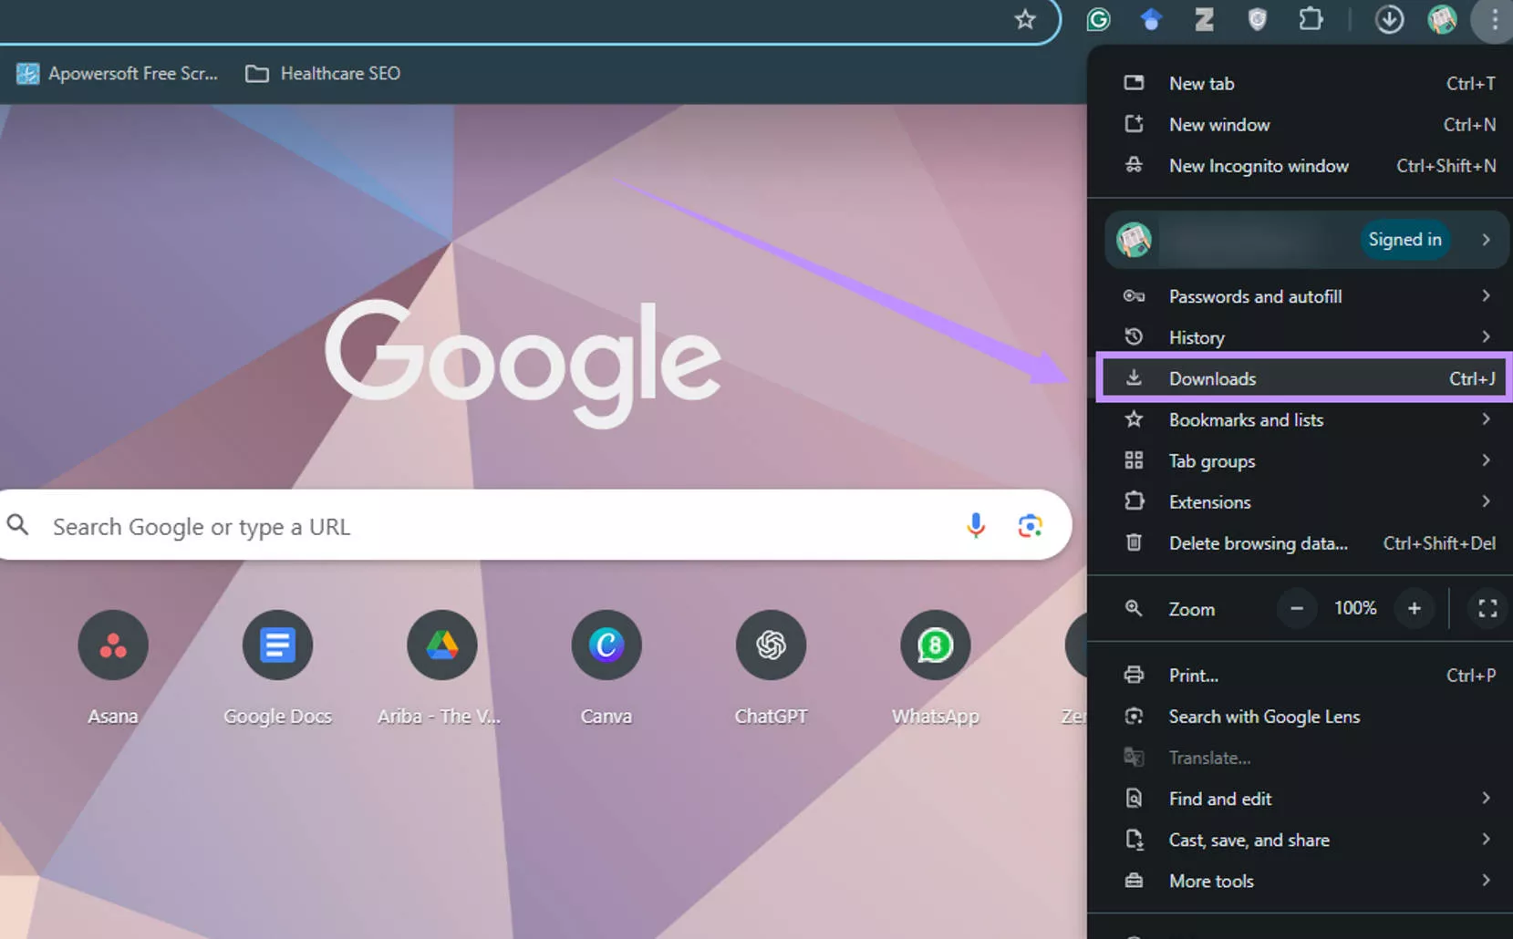Viewport: 1513px width, 939px height.
Task: Enter full screen mode from the Zoom row
Action: point(1487,608)
